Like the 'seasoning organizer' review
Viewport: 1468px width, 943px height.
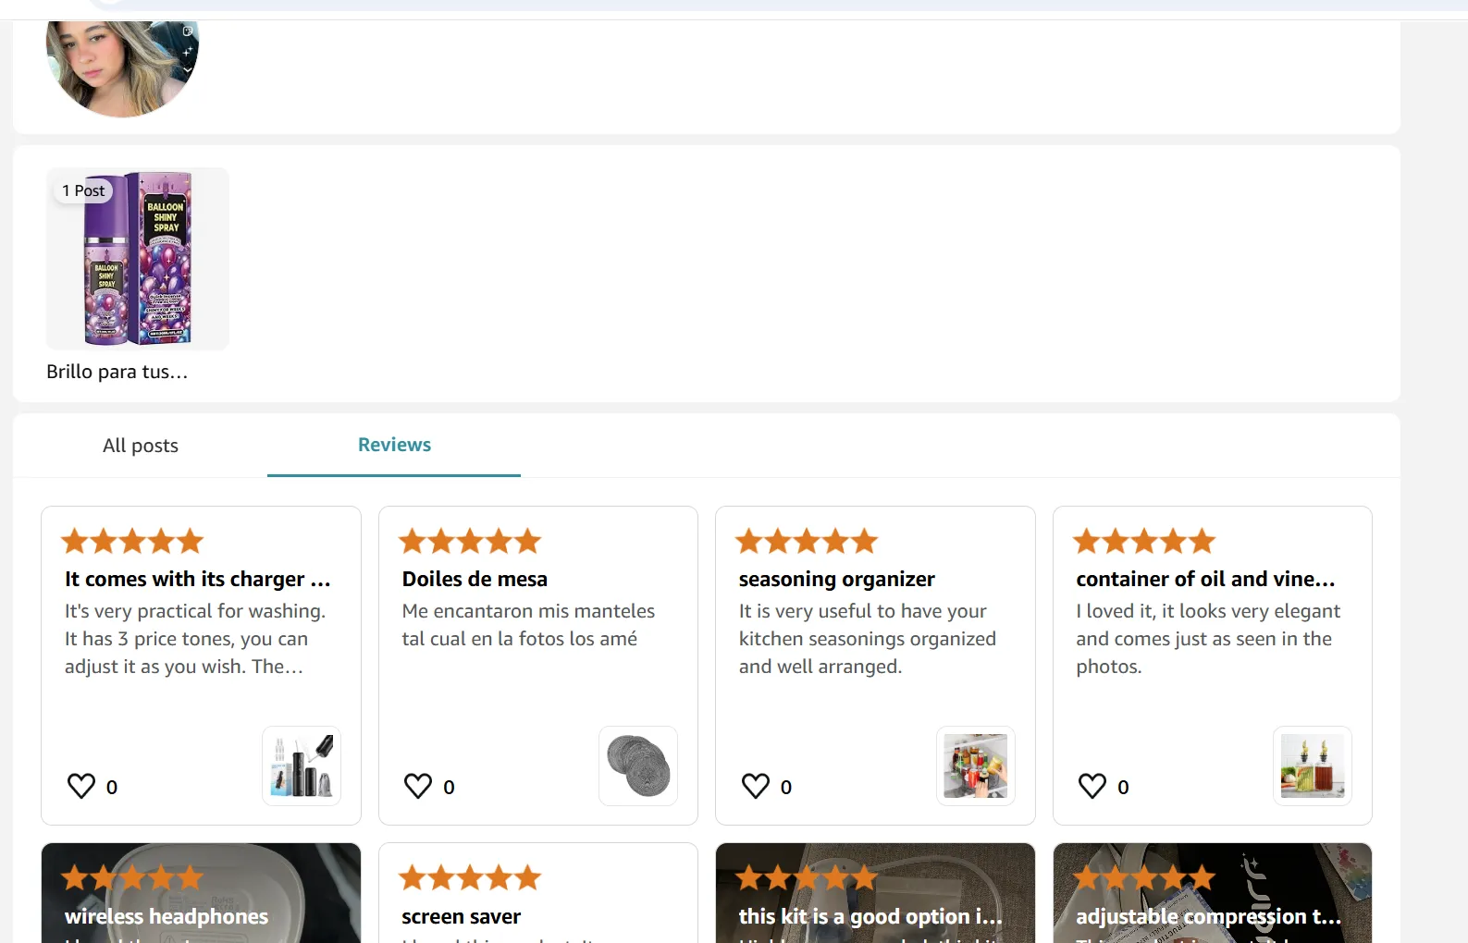[756, 786]
